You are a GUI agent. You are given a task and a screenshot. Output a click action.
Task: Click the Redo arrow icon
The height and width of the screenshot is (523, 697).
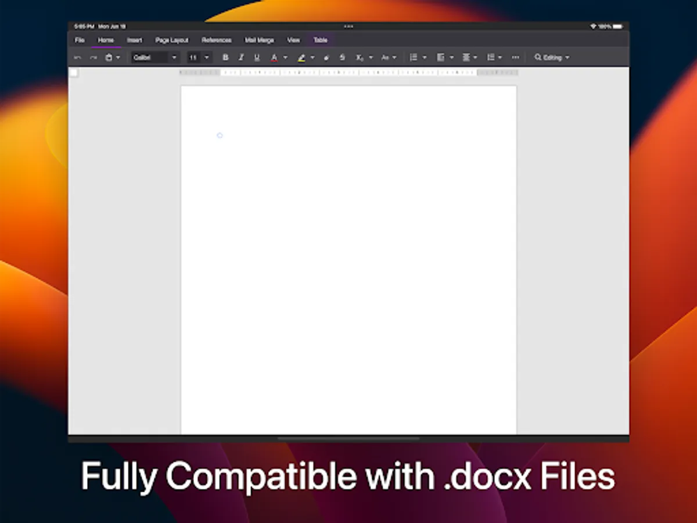(93, 58)
